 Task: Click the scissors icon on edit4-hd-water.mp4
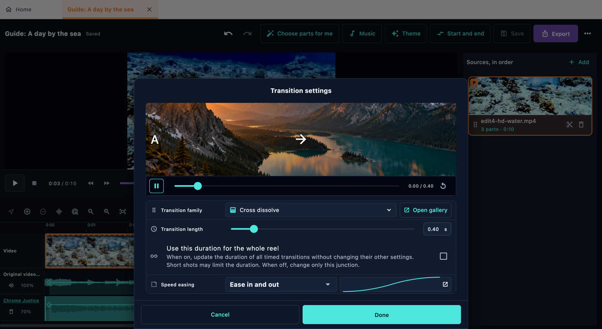point(569,125)
